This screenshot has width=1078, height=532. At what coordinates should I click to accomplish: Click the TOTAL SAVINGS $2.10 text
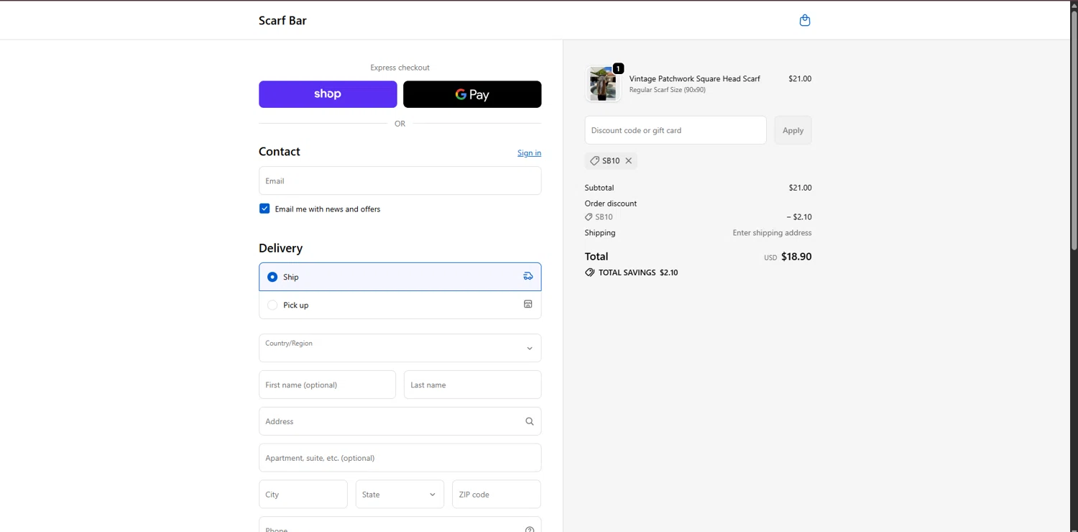638,272
